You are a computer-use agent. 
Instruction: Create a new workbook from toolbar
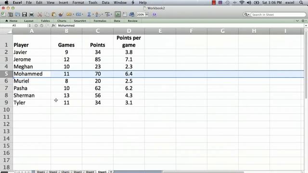tap(3, 14)
